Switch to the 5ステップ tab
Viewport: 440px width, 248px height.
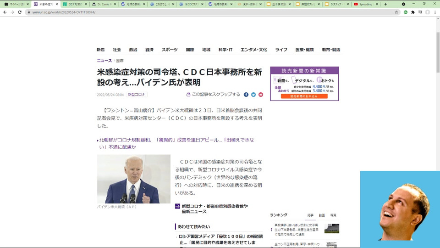tap(336, 4)
